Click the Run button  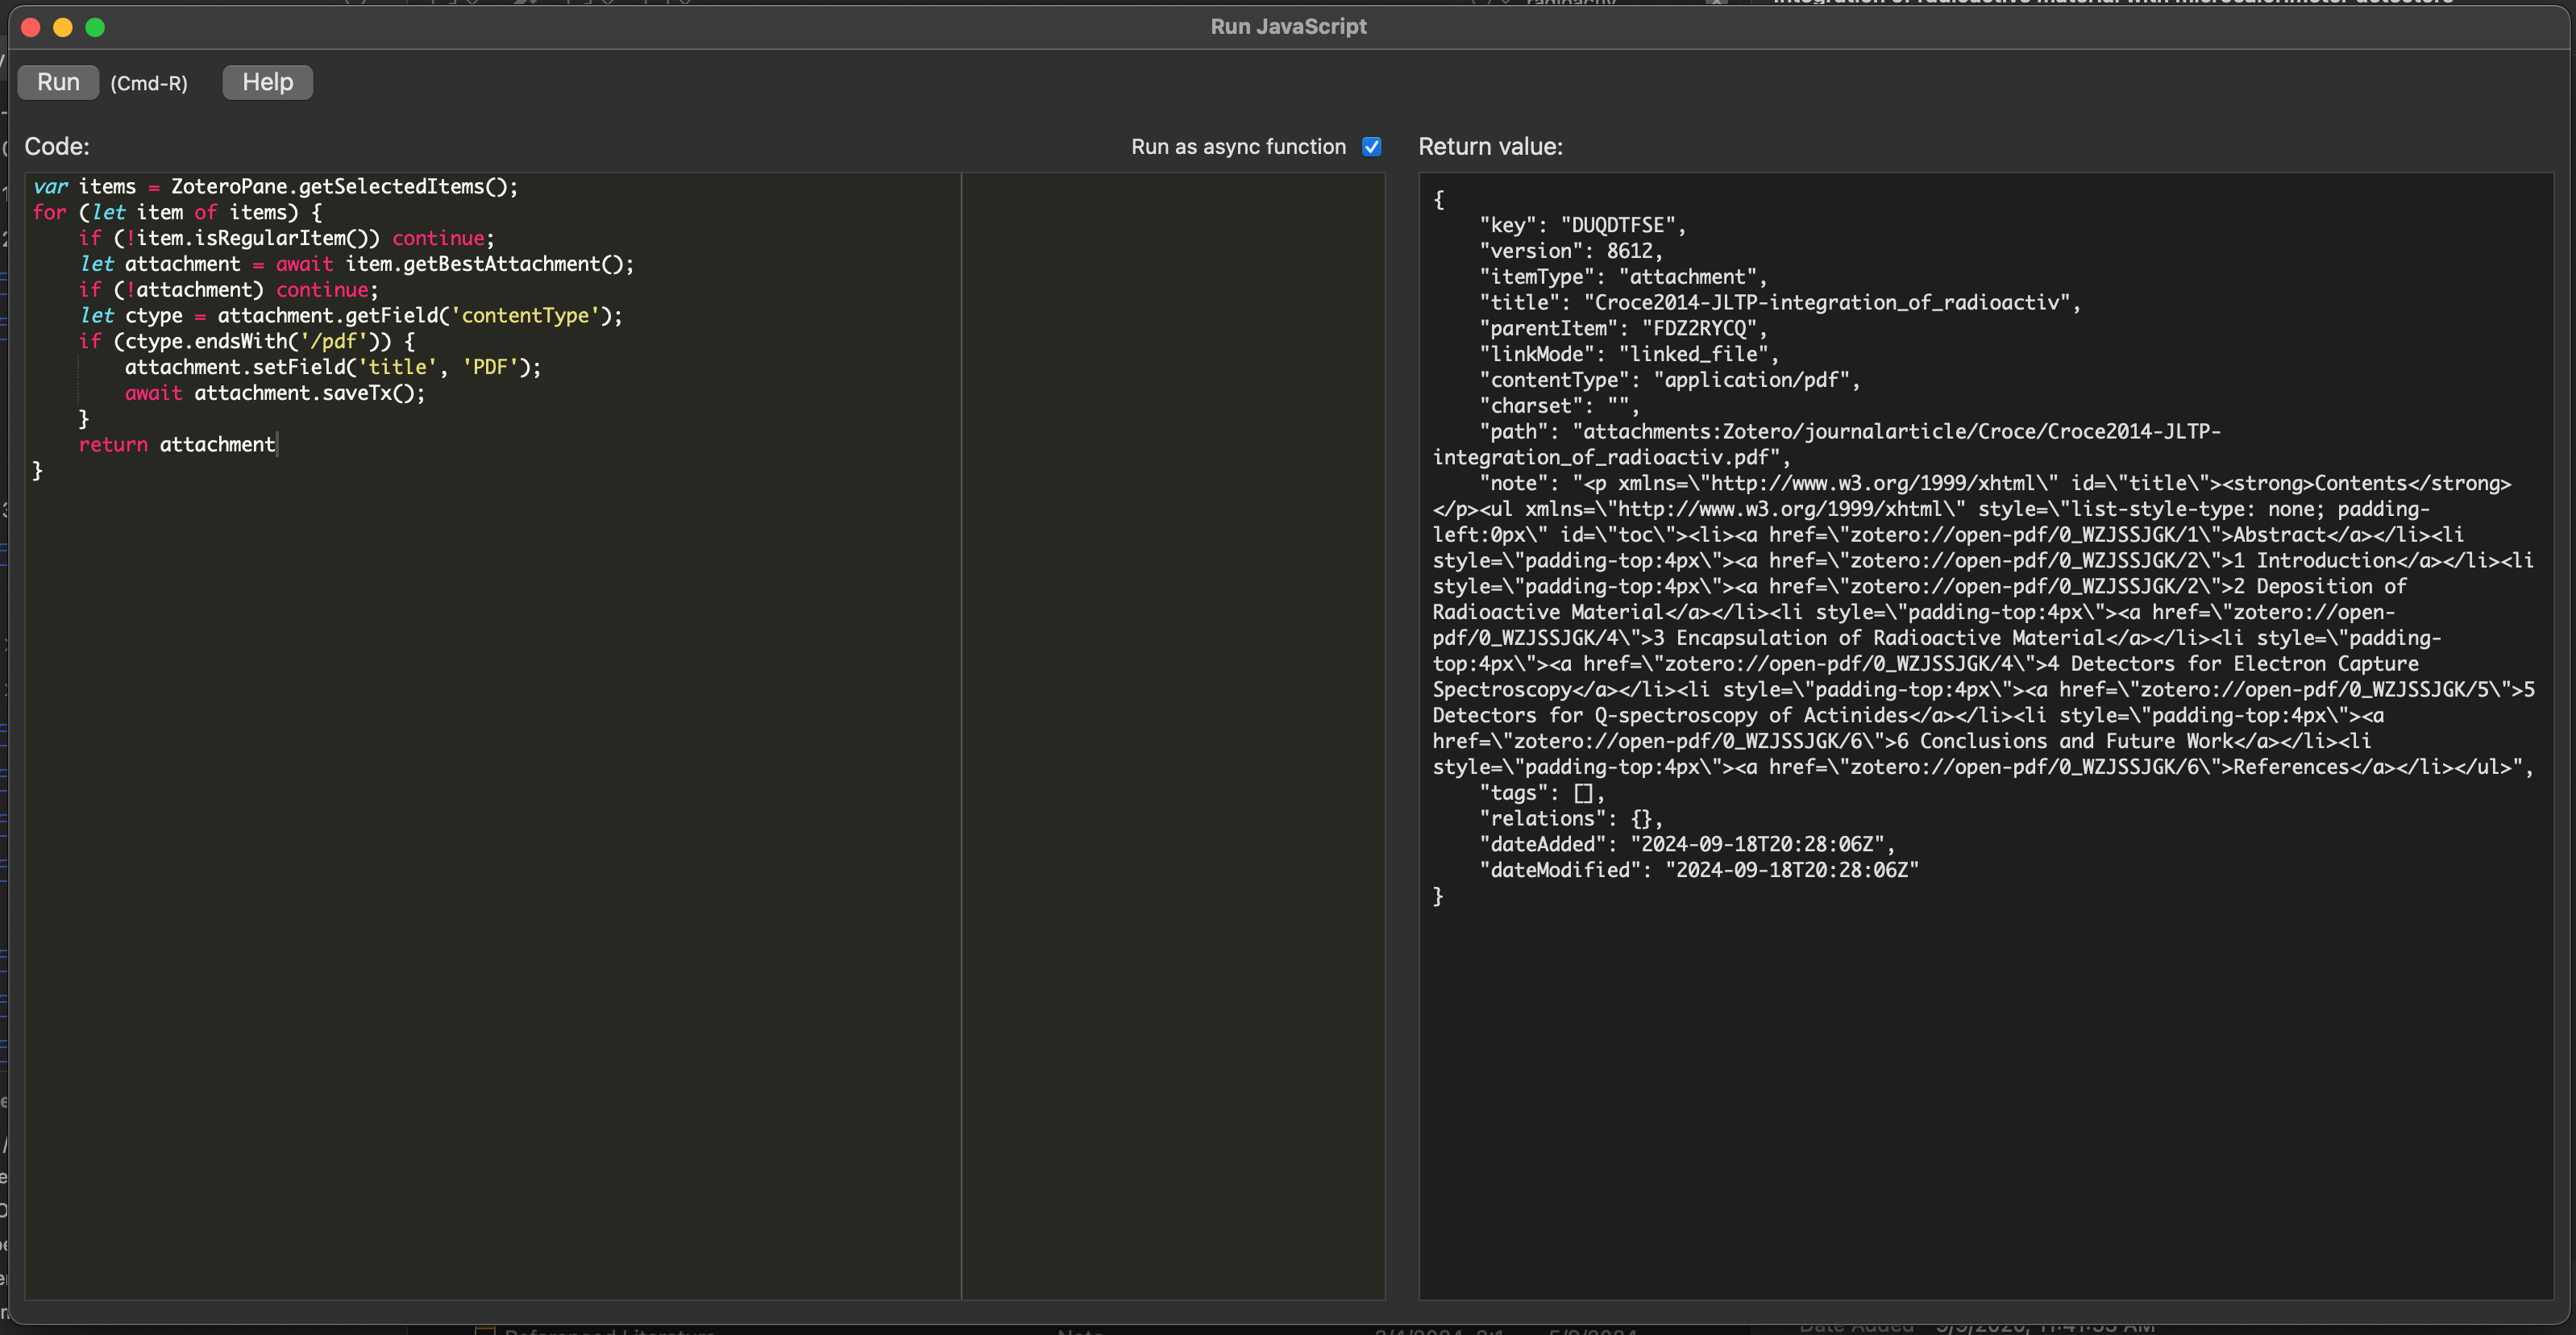coord(58,82)
